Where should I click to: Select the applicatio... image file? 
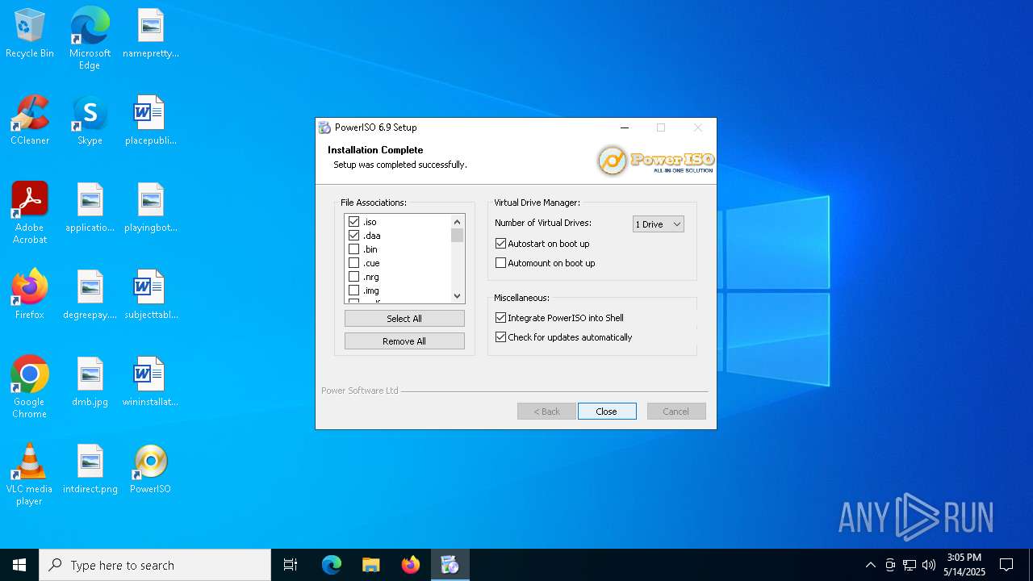pyautogui.click(x=90, y=207)
